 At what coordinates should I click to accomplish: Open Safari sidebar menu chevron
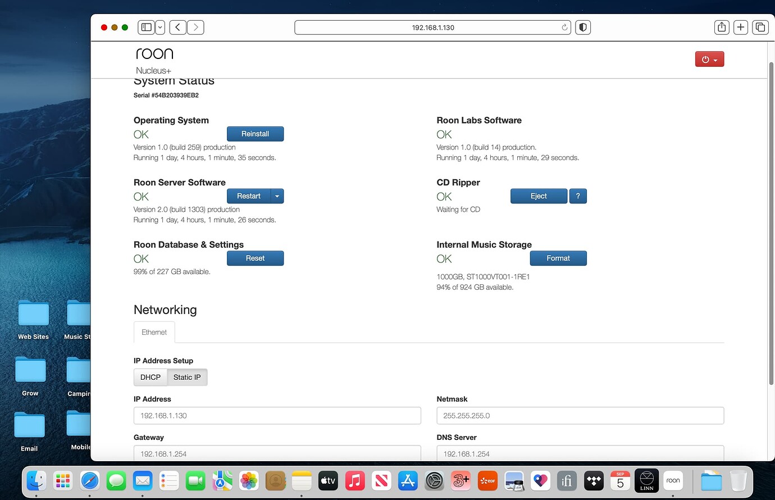[x=160, y=28]
